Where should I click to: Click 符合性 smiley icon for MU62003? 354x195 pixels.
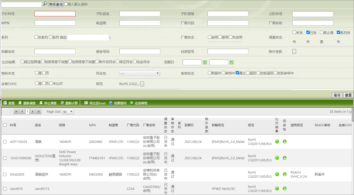[285, 174]
